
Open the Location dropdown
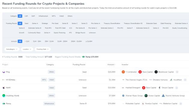tap(27, 49)
